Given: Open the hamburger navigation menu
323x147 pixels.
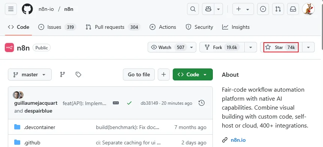Looking at the screenshot, I should [11, 9].
